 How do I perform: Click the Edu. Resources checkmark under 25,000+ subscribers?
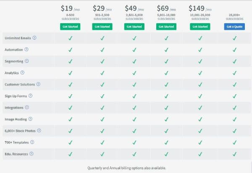[x=234, y=154]
